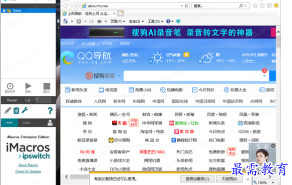This screenshot has width=292, height=185.
Task: Open search engine selector 搜狗搜索
Action: tap(103, 75)
